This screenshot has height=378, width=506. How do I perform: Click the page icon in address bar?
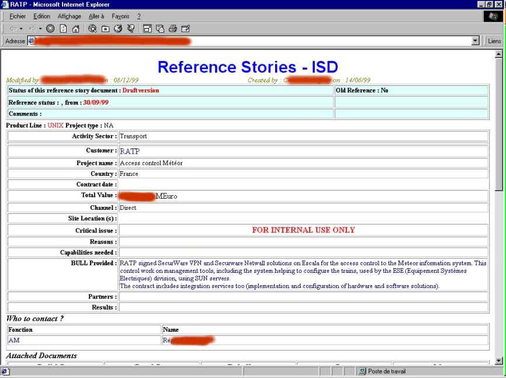(32, 41)
